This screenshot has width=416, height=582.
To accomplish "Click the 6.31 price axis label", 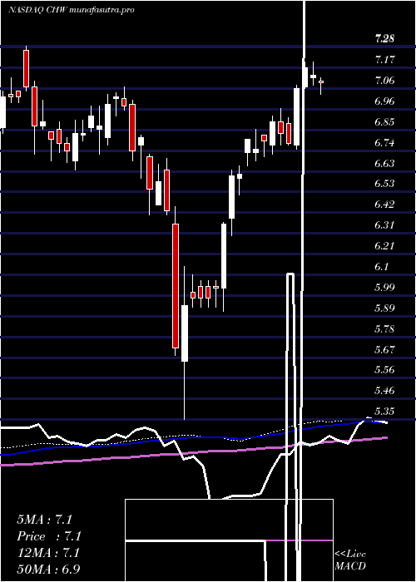I will pos(384,225).
